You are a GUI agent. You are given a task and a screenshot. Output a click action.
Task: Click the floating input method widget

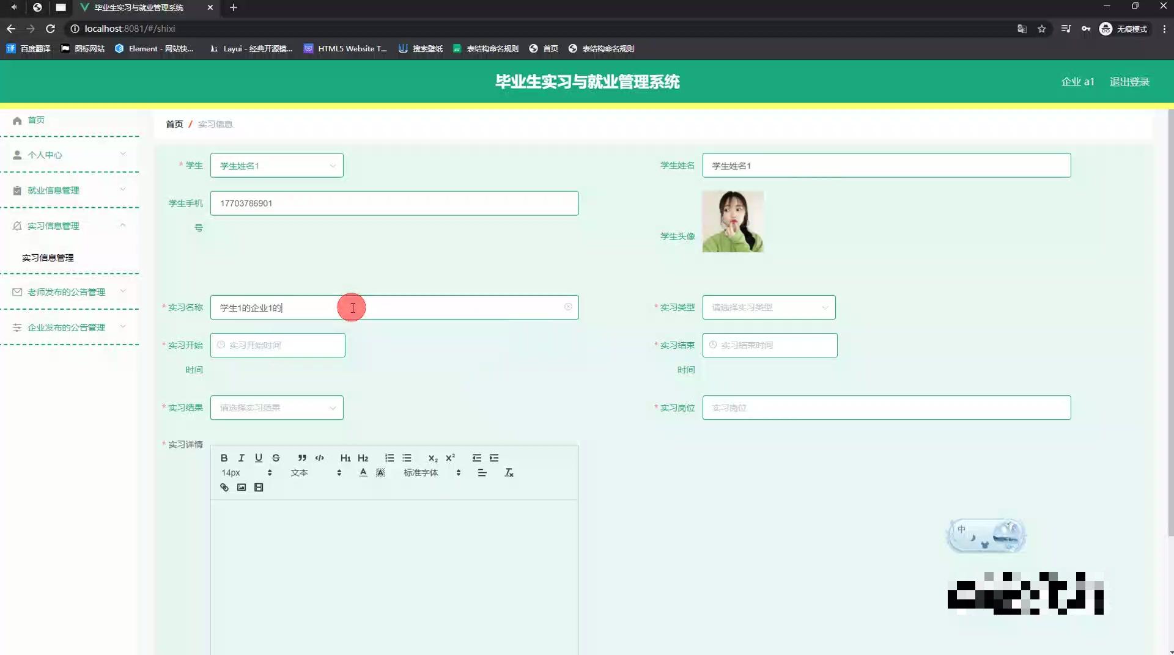coord(986,535)
